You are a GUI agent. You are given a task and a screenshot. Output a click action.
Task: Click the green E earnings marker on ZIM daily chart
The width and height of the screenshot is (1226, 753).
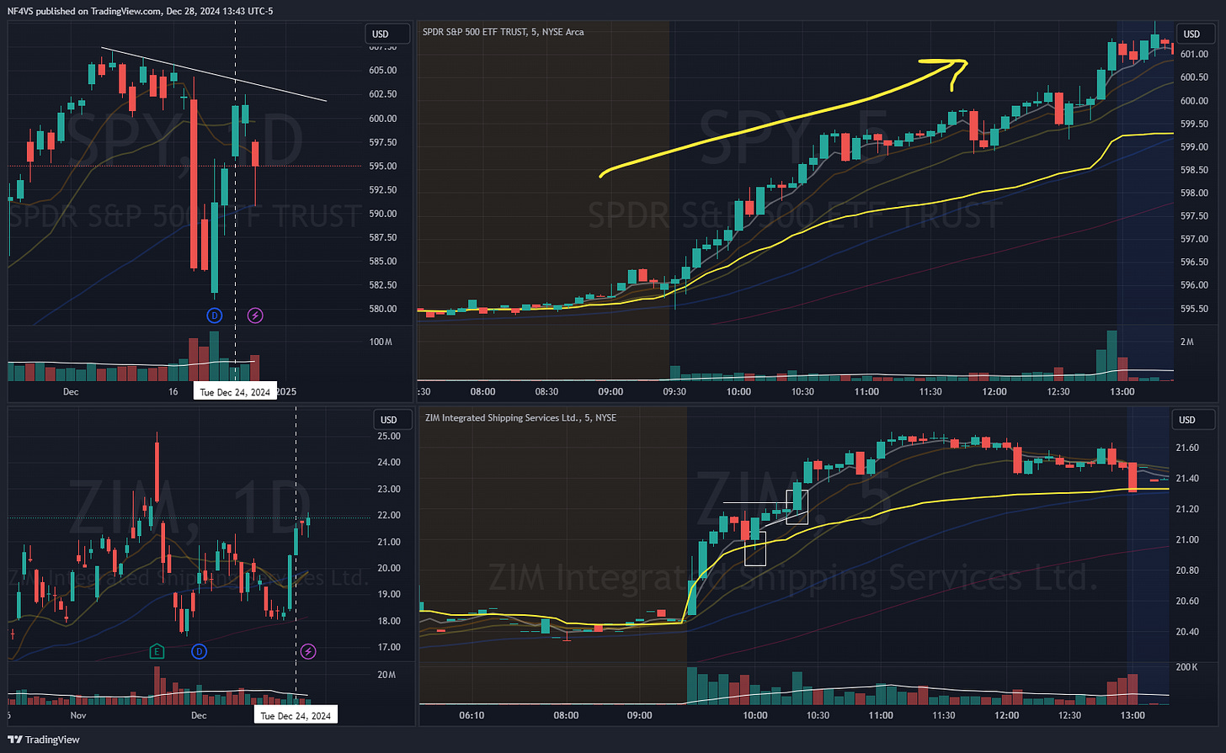[x=157, y=651]
